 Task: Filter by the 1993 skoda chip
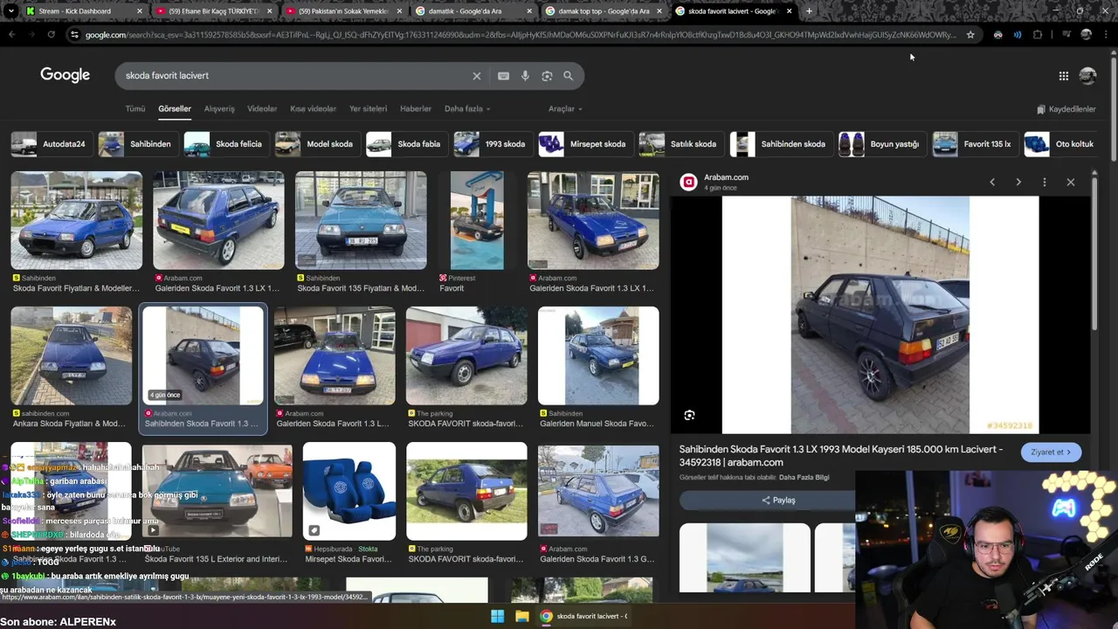point(491,144)
